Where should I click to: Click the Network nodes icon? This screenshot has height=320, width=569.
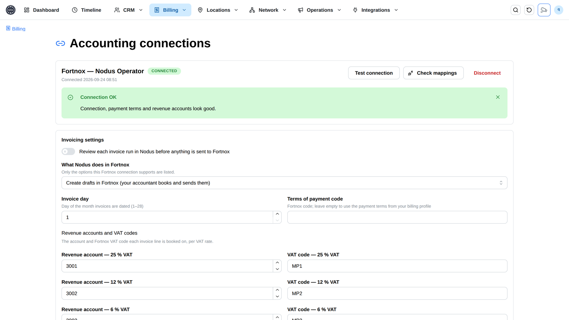(x=252, y=10)
